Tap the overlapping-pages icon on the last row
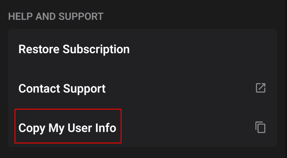The width and height of the screenshot is (287, 158). 260,127
